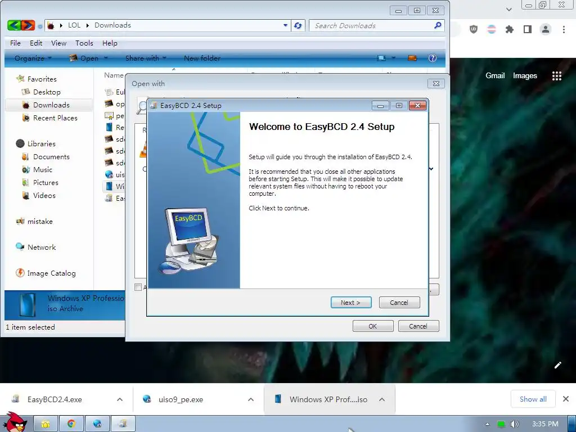576x432 pixels.
Task: Click the Name column header
Action: point(114,75)
